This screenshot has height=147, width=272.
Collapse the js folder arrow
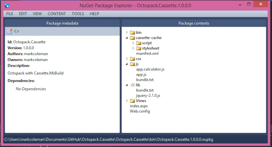click(127, 64)
